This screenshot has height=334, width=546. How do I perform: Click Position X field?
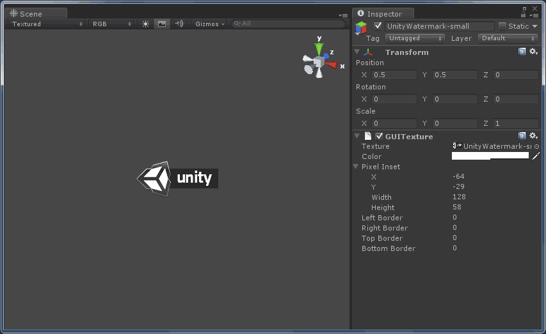[x=394, y=75]
